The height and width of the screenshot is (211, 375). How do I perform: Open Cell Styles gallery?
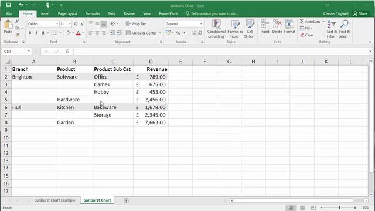[250, 29]
